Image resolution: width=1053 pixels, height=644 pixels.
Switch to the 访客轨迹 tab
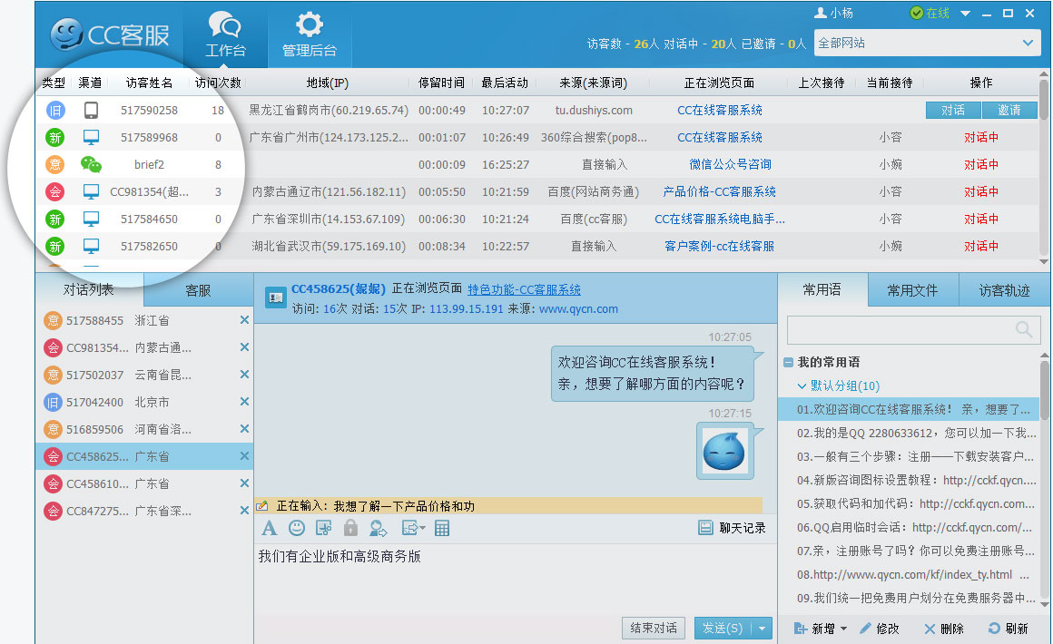[x=1004, y=290]
